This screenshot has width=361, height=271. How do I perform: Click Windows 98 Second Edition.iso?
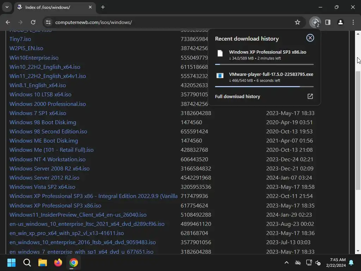(x=48, y=132)
